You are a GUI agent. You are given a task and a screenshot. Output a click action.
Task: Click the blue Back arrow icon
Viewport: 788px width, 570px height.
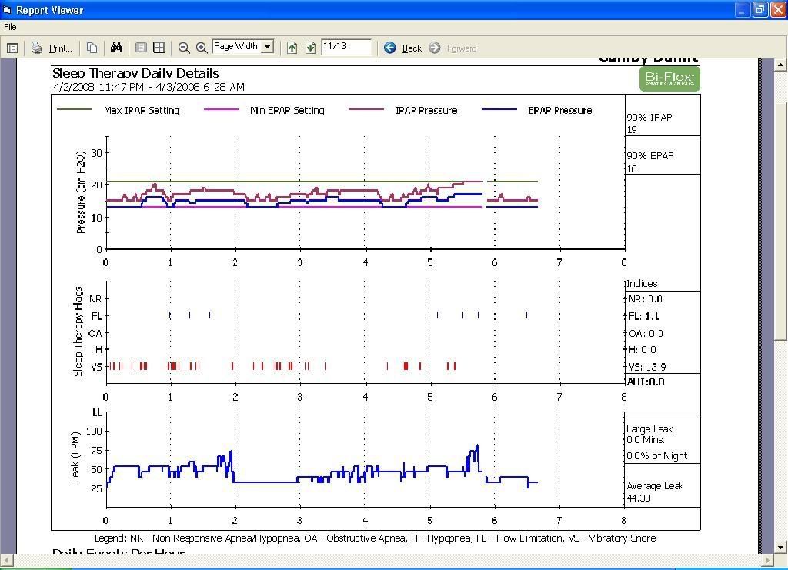tap(390, 48)
